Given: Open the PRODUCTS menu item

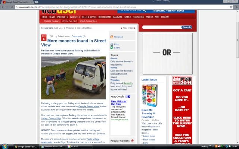Looking at the screenshot, I should pos(62,17).
